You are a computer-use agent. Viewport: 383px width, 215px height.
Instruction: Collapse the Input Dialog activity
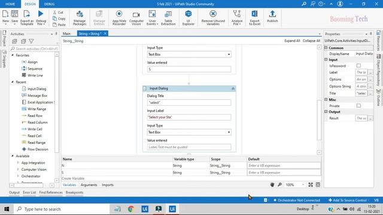click(x=233, y=88)
